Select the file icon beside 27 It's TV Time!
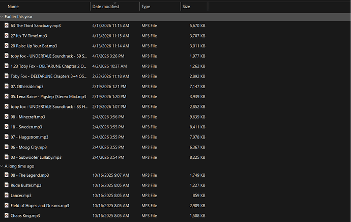351x222 pixels. [x=7, y=36]
